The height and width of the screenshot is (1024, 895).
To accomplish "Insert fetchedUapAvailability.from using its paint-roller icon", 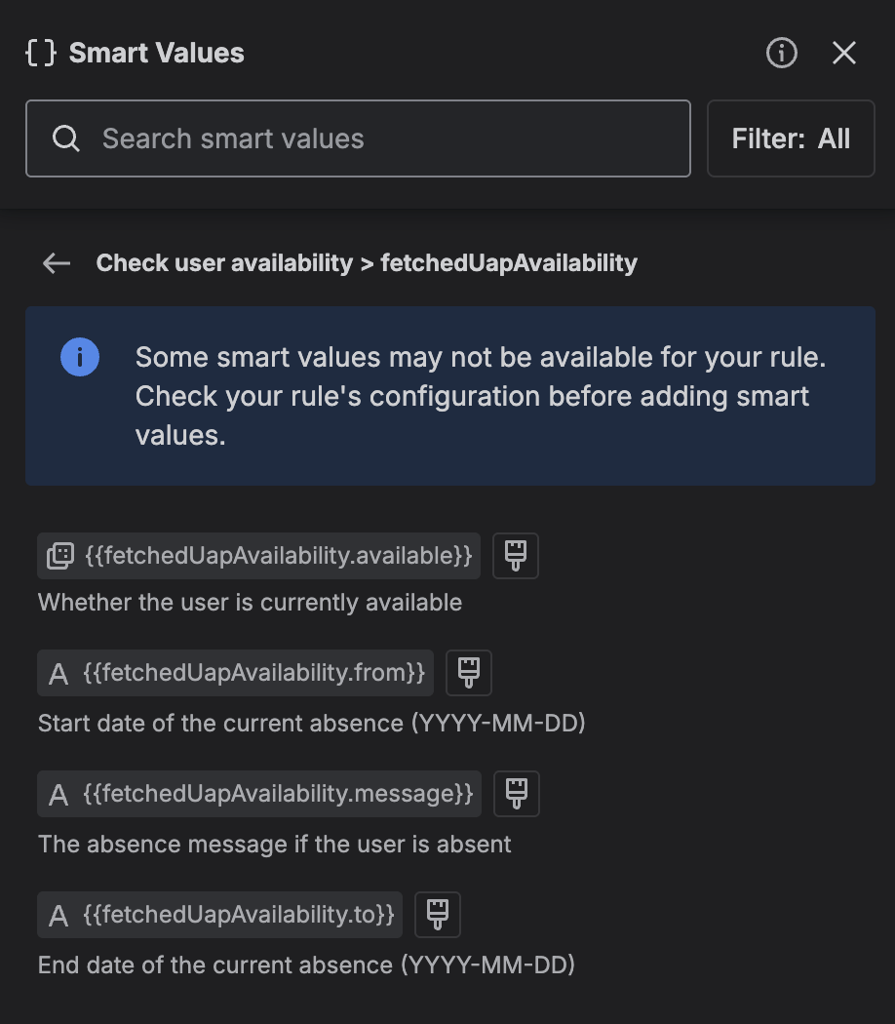I will (x=468, y=672).
